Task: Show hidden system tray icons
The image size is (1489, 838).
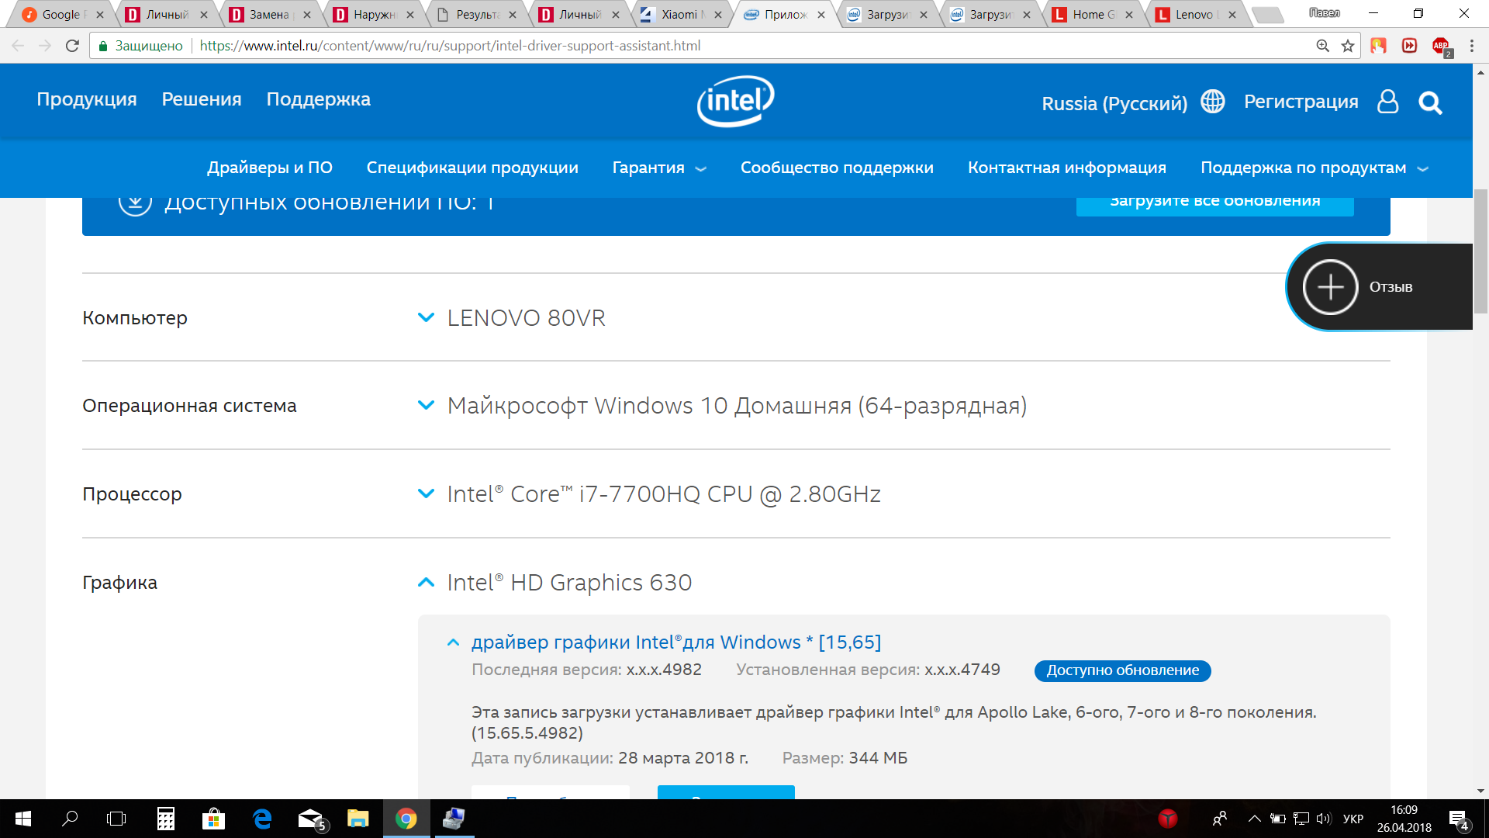Action: point(1254,819)
